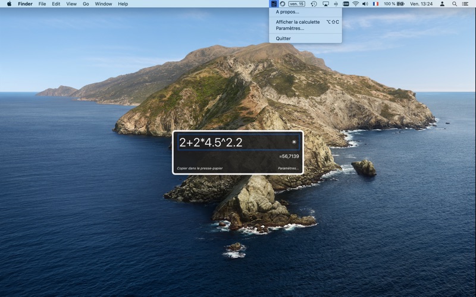Viewport: 476px width, 297px height.
Task: Select 'Quitter' in the dropdown menu
Action: click(x=283, y=39)
